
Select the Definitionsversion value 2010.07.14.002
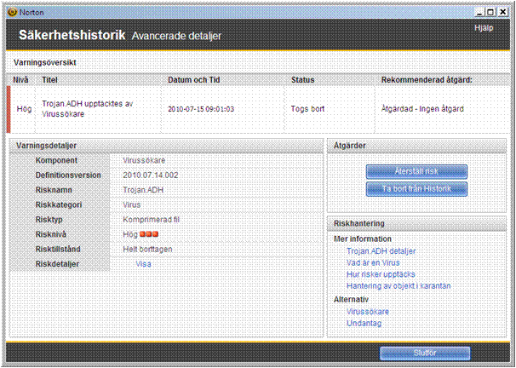[151, 175]
